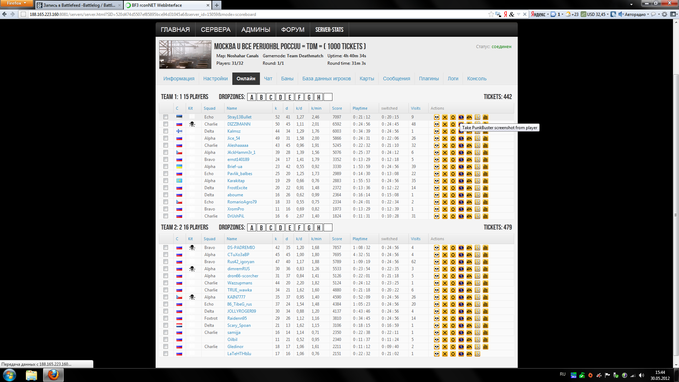
Task: Click diamond action icon for Kalmsz
Action: point(453,132)
